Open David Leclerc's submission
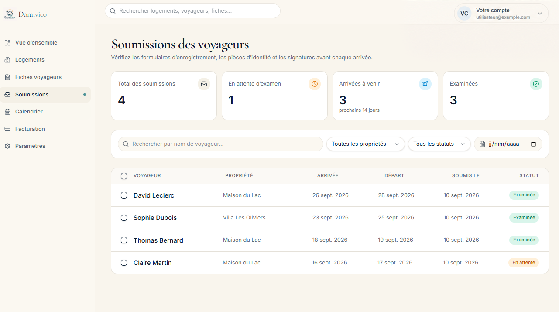 (x=154, y=195)
